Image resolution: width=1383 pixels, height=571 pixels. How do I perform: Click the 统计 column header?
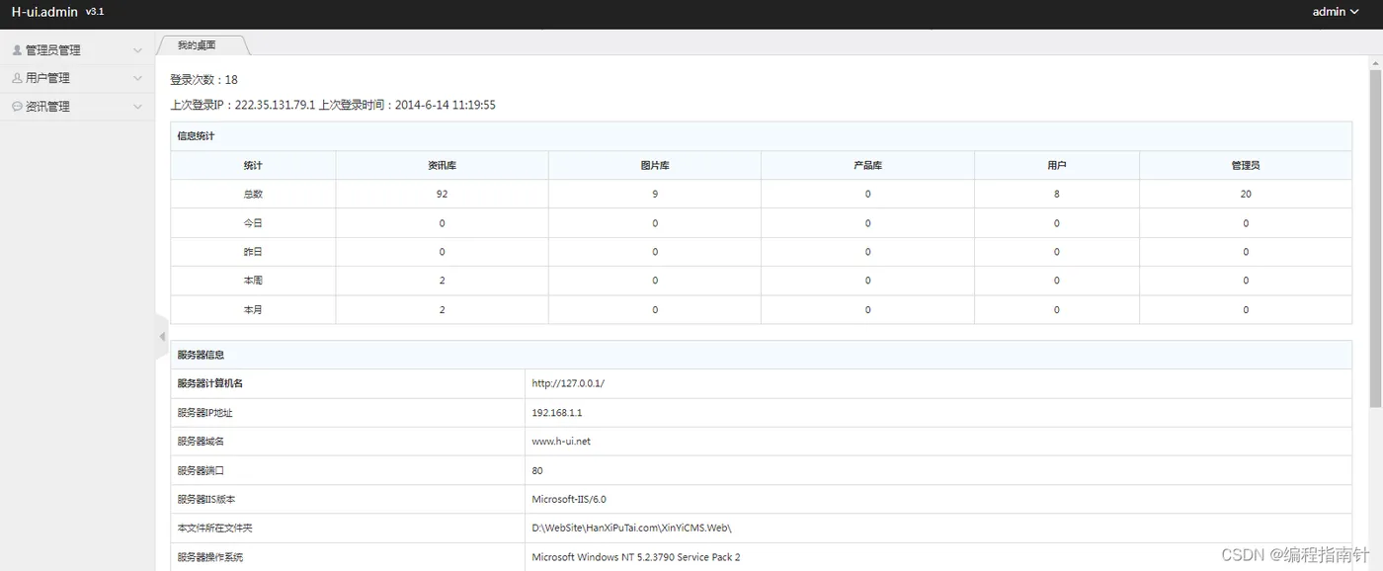click(x=253, y=165)
